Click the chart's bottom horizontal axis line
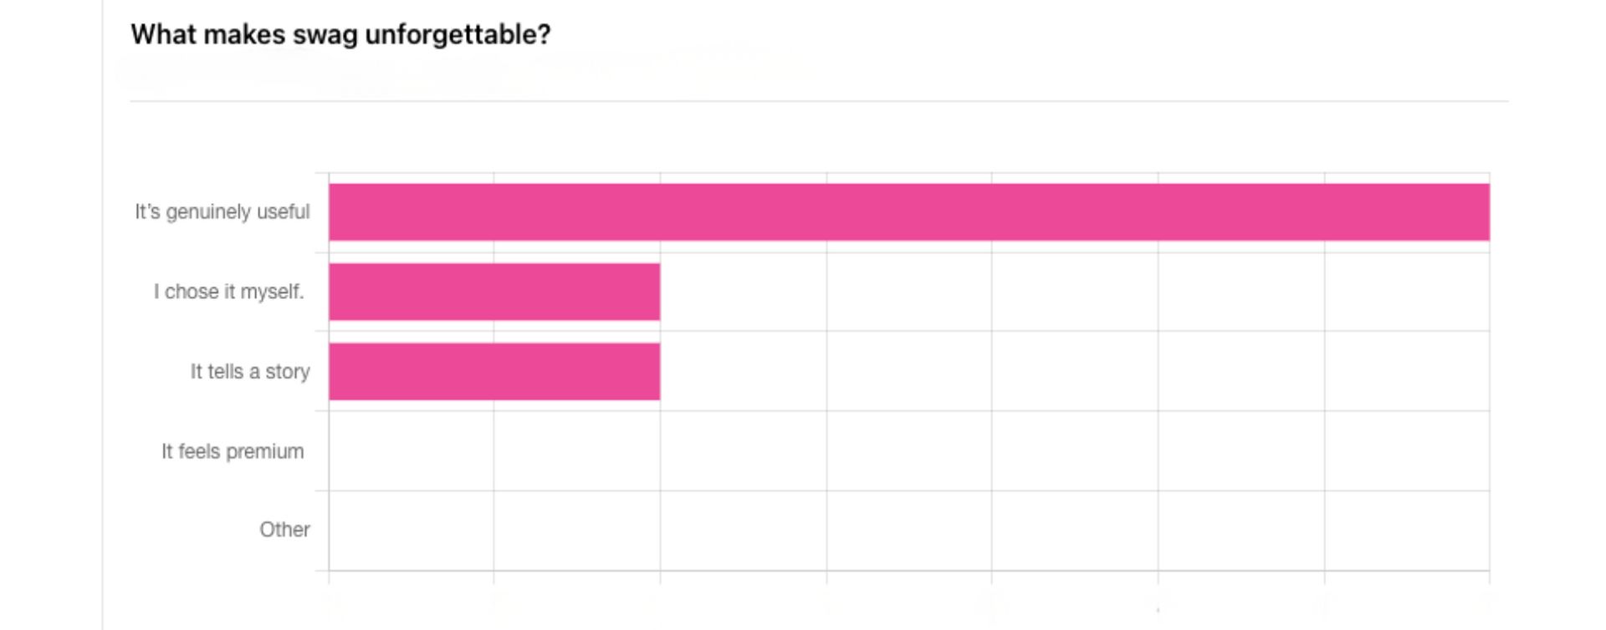1606x630 pixels. (908, 571)
